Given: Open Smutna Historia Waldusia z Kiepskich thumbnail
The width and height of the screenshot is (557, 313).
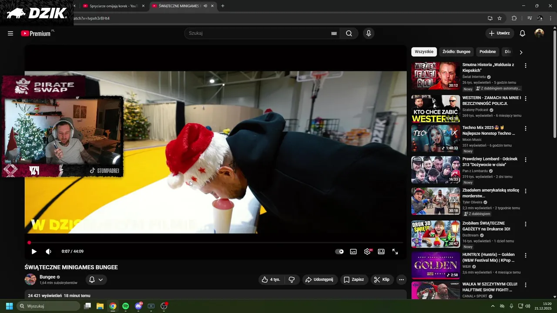Looking at the screenshot, I should (436, 76).
